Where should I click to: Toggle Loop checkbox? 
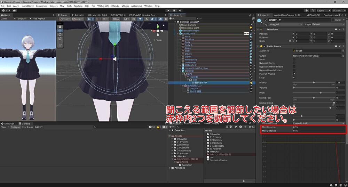pyautogui.click(x=294, y=77)
